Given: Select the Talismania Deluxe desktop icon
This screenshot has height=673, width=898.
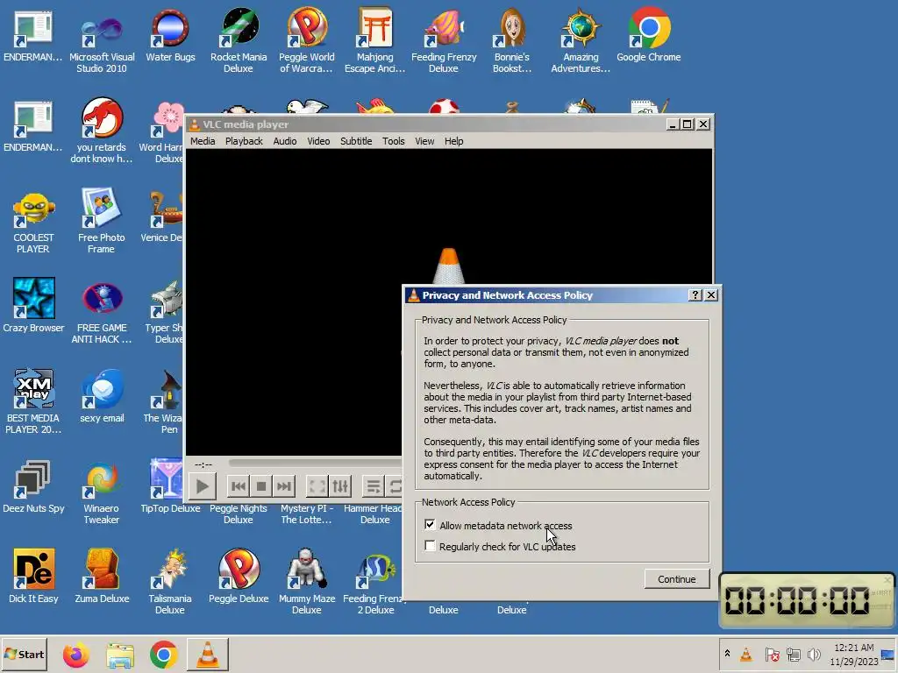Looking at the screenshot, I should click(170, 582).
